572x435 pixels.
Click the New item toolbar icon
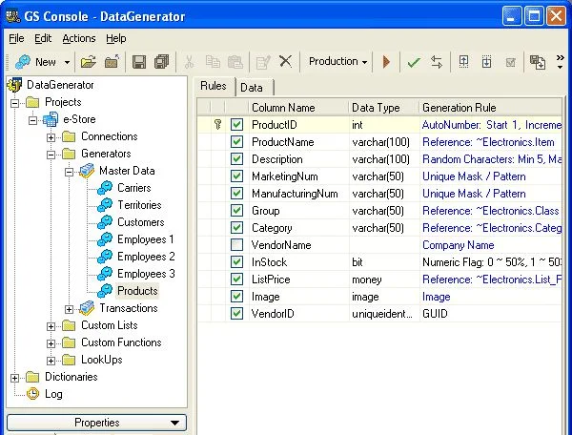23,62
